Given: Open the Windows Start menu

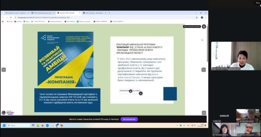Looking at the screenshot, I should pos(4,125).
